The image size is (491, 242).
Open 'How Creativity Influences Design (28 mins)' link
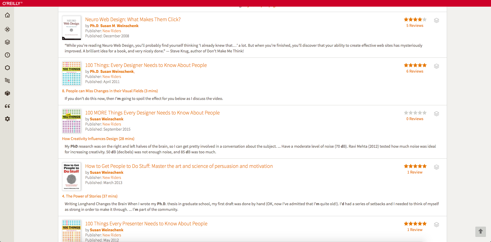point(98,139)
